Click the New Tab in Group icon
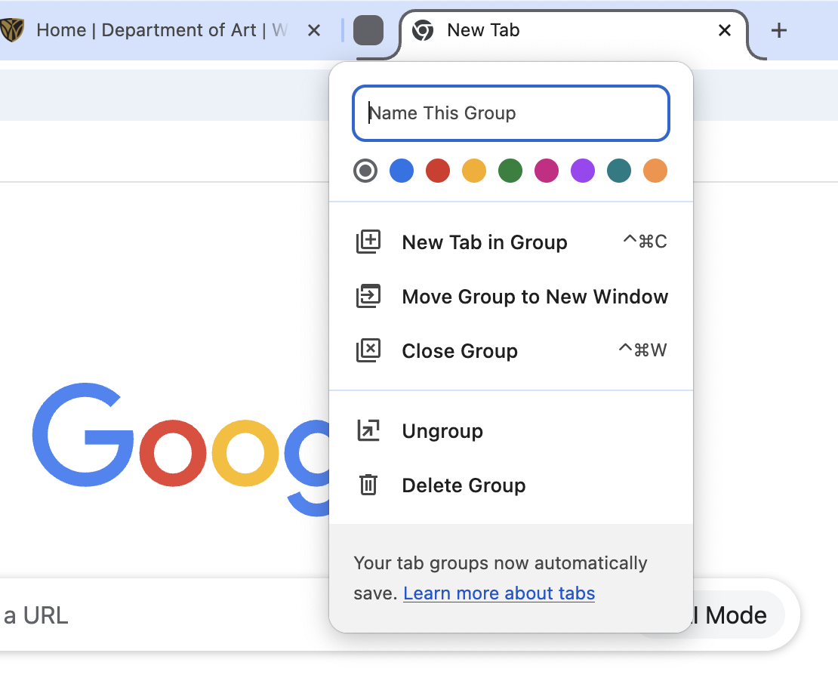The image size is (838, 684). pyautogui.click(x=368, y=242)
